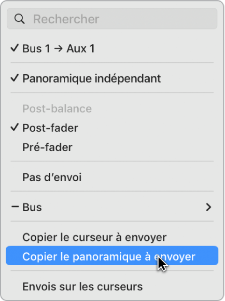Switch the send to Pré-fader
225x301 pixels.
point(112,147)
